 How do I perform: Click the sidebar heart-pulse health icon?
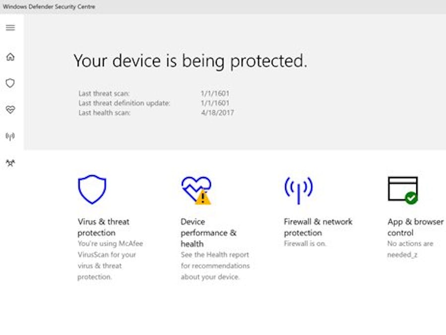(10, 110)
